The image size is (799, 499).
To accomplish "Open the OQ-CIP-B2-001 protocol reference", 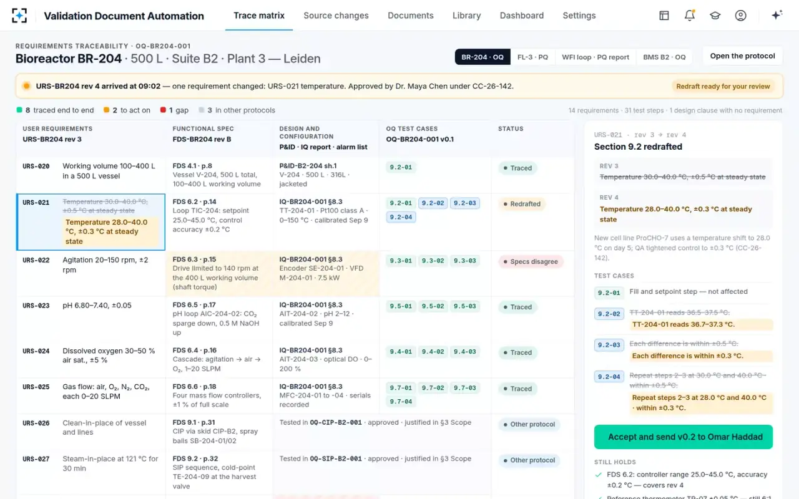I will pyautogui.click(x=336, y=422).
